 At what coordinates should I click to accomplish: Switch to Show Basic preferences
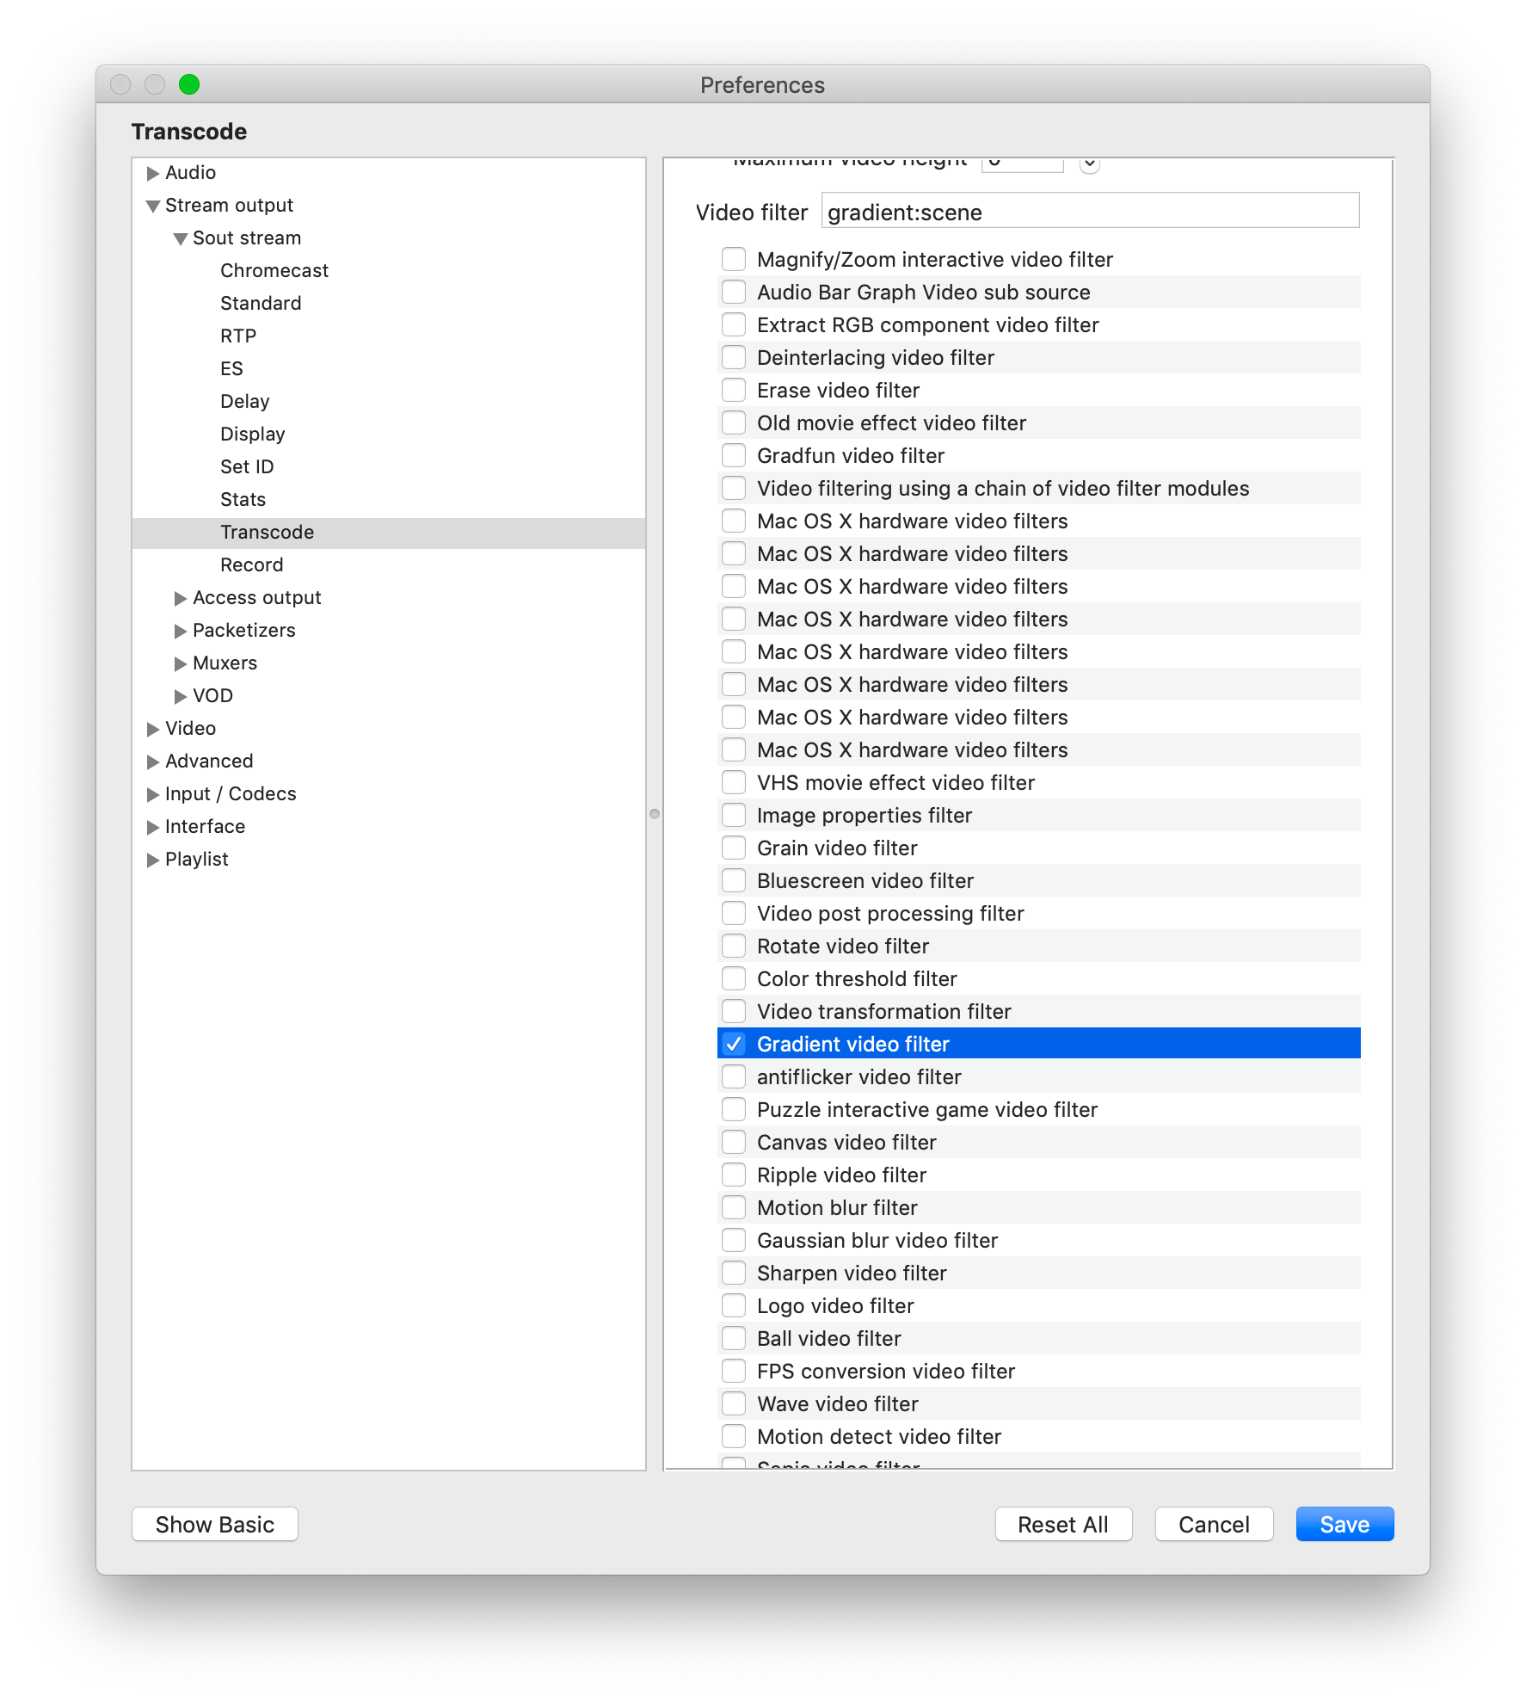click(215, 1524)
